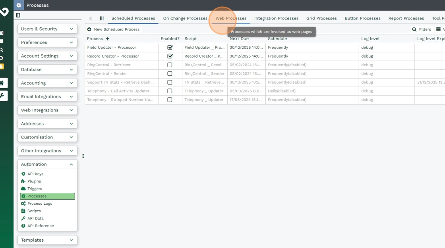Click the yellow notification bell icon
This screenshot has height=248, width=445.
pos(2,66)
